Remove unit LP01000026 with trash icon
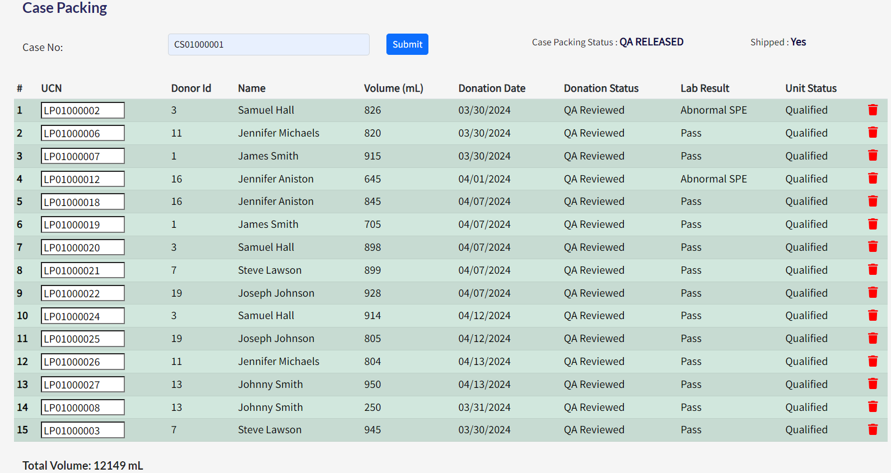Screen dimensions: 891x473 (873, 361)
